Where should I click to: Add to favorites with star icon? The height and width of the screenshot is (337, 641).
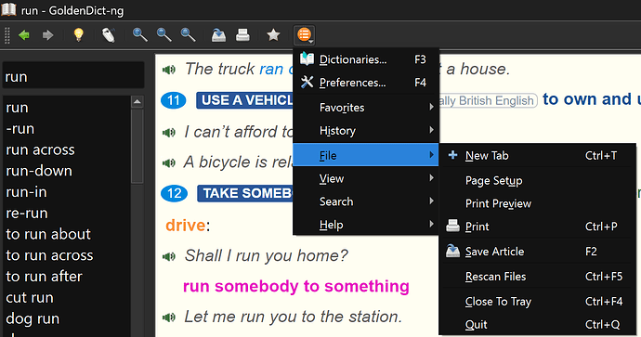[273, 35]
